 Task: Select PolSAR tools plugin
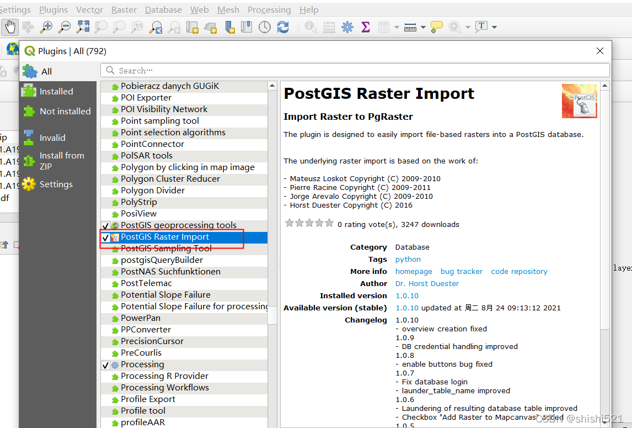click(184, 156)
